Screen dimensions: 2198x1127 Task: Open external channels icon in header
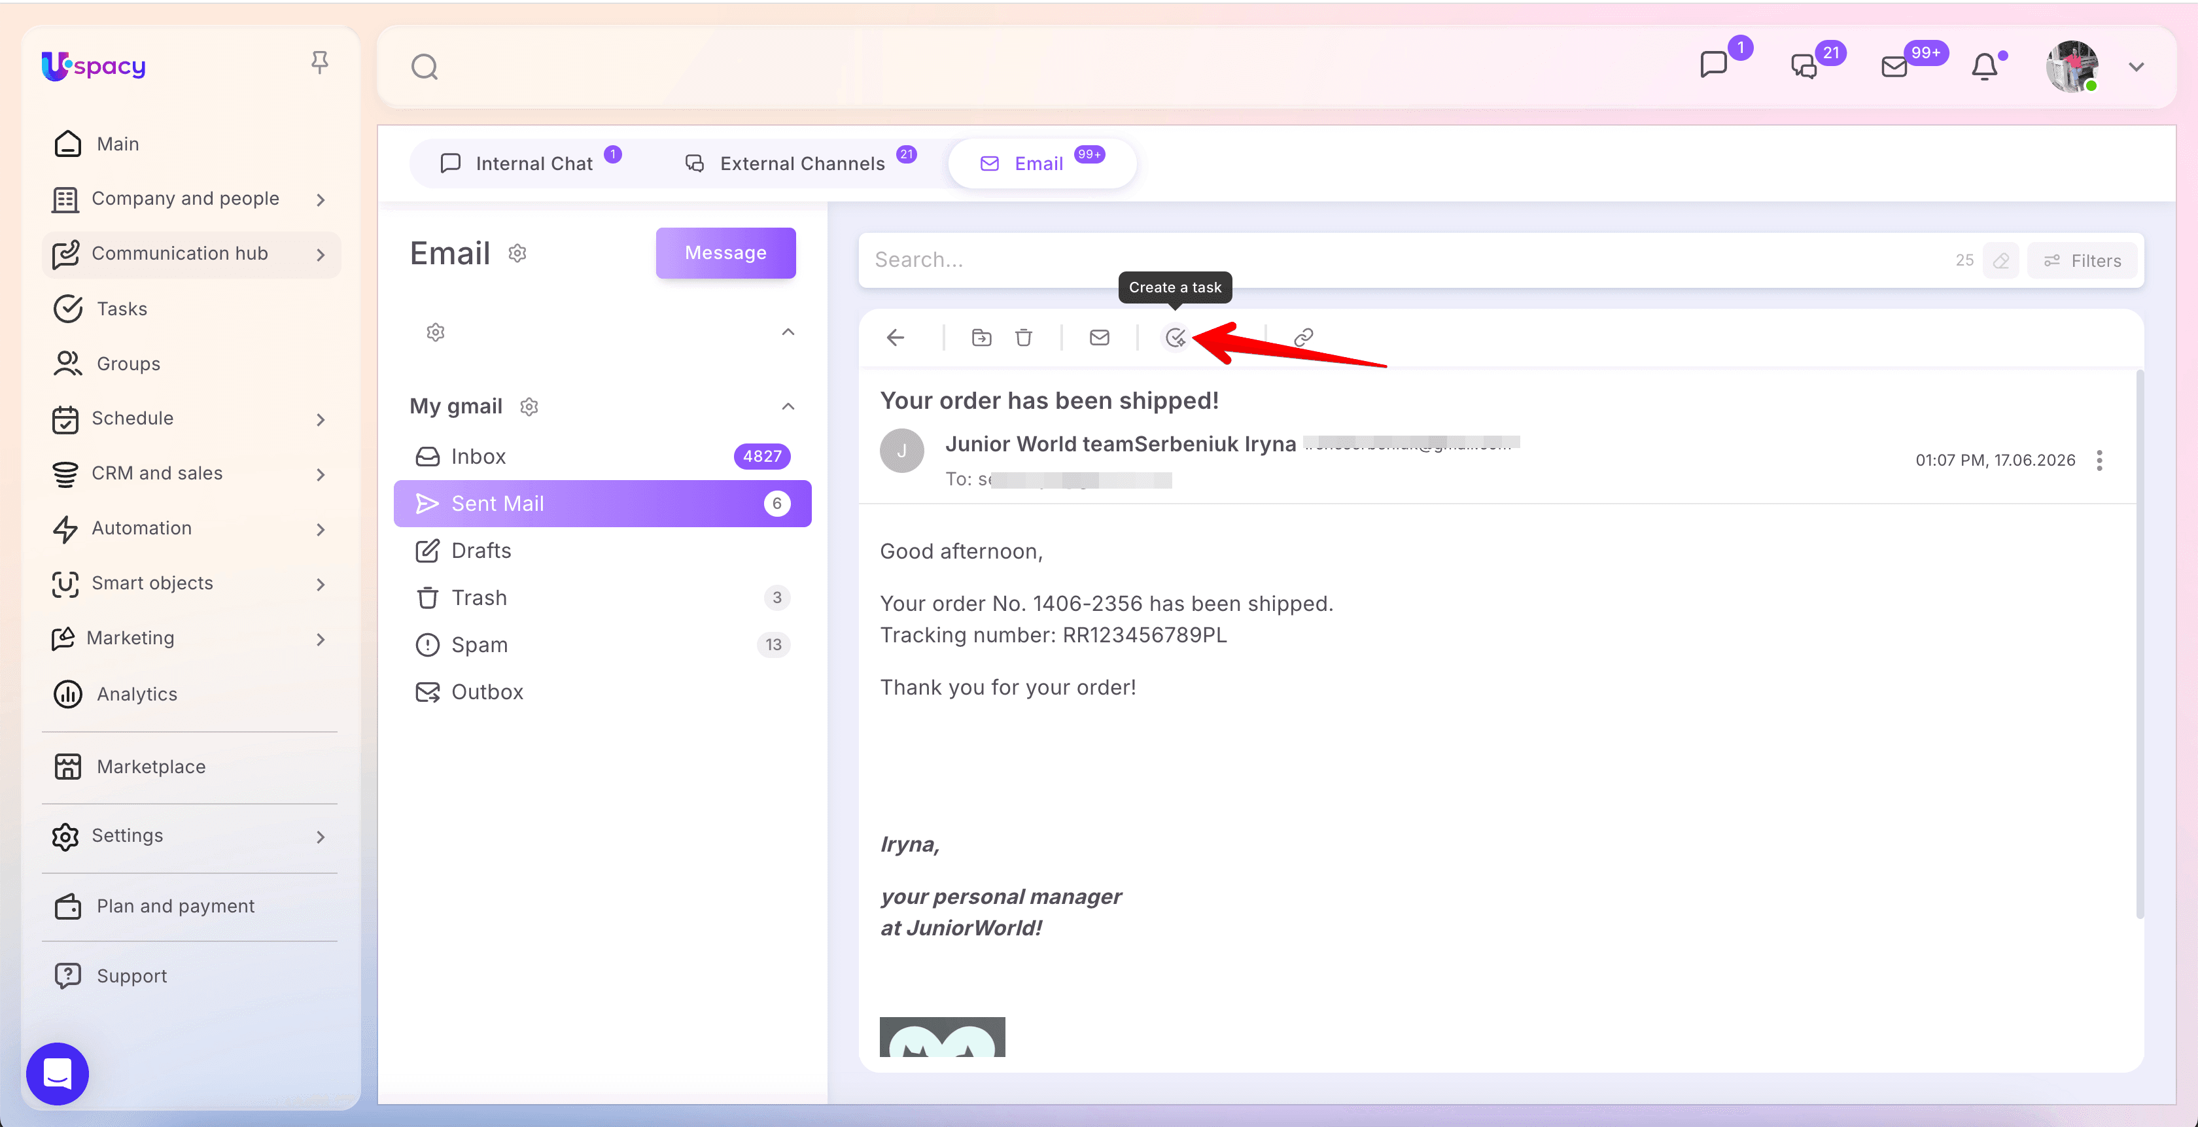tap(1804, 65)
